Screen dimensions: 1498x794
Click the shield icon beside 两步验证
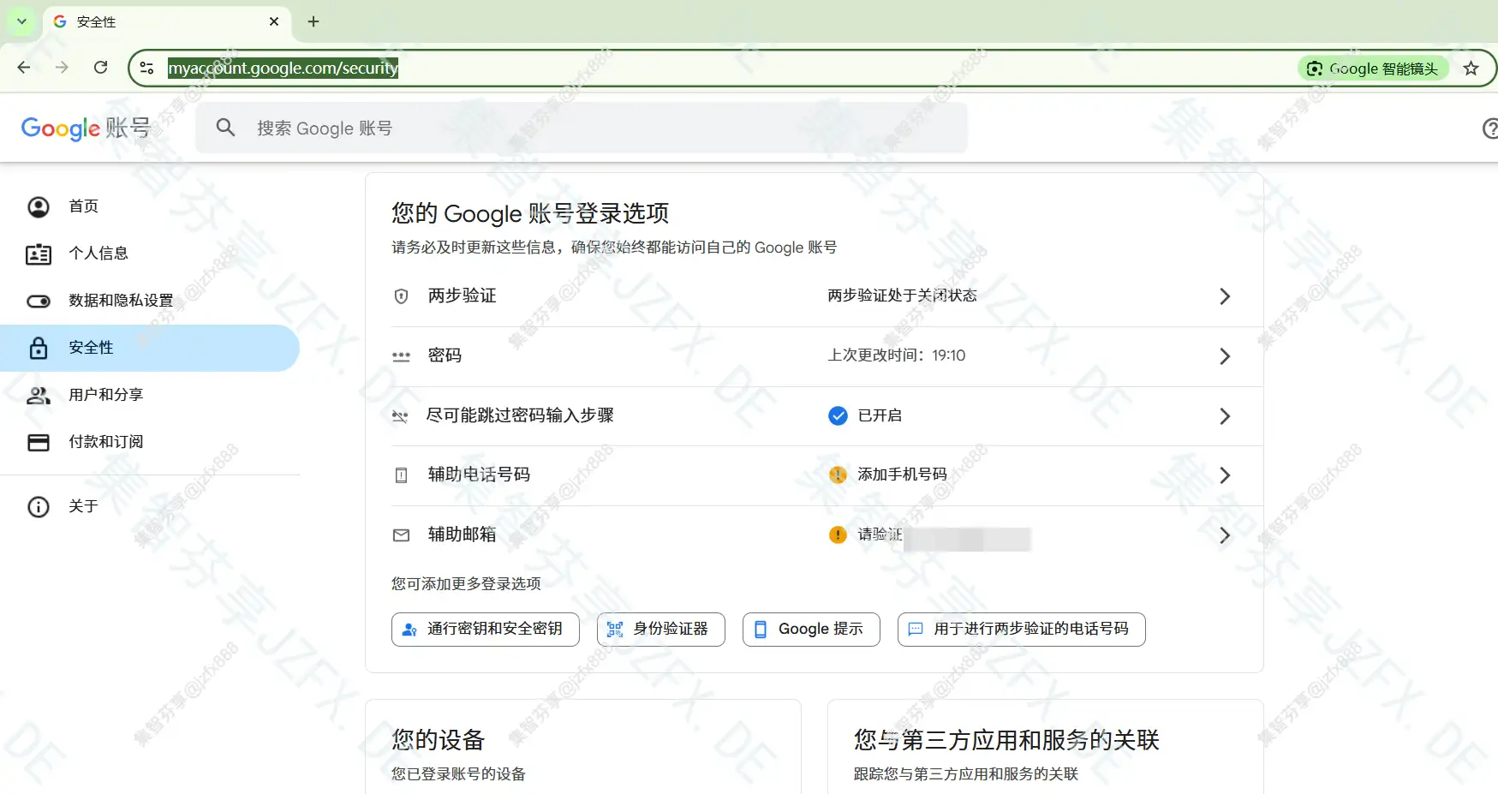click(401, 296)
